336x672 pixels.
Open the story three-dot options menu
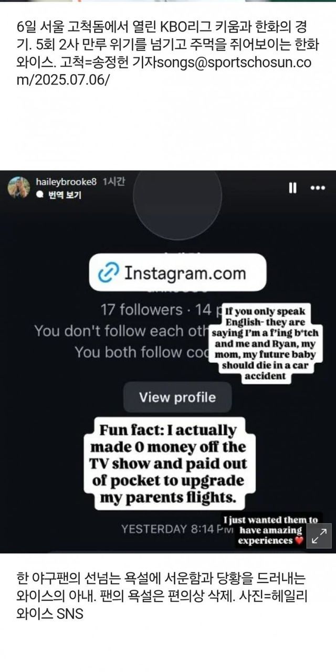318,188
